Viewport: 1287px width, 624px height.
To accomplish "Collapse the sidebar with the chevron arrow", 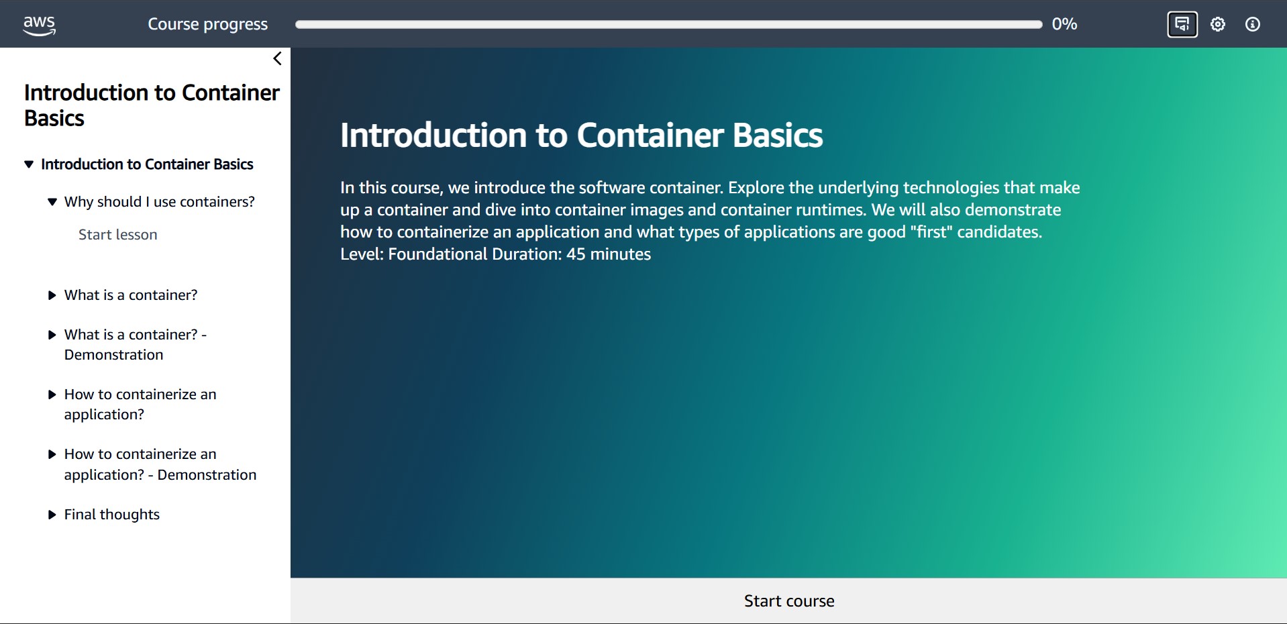I will pyautogui.click(x=277, y=59).
